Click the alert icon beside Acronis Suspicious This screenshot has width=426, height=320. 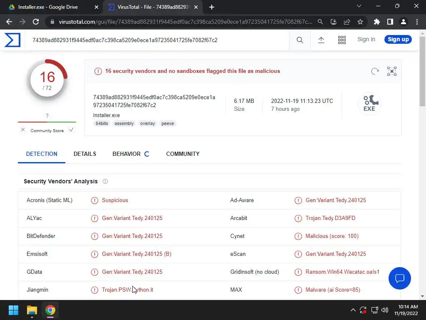tap(94, 200)
